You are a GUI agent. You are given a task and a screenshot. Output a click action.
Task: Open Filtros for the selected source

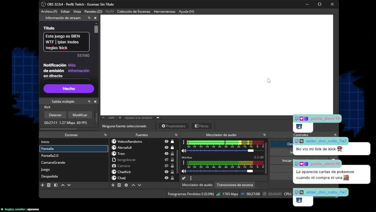click(202, 126)
